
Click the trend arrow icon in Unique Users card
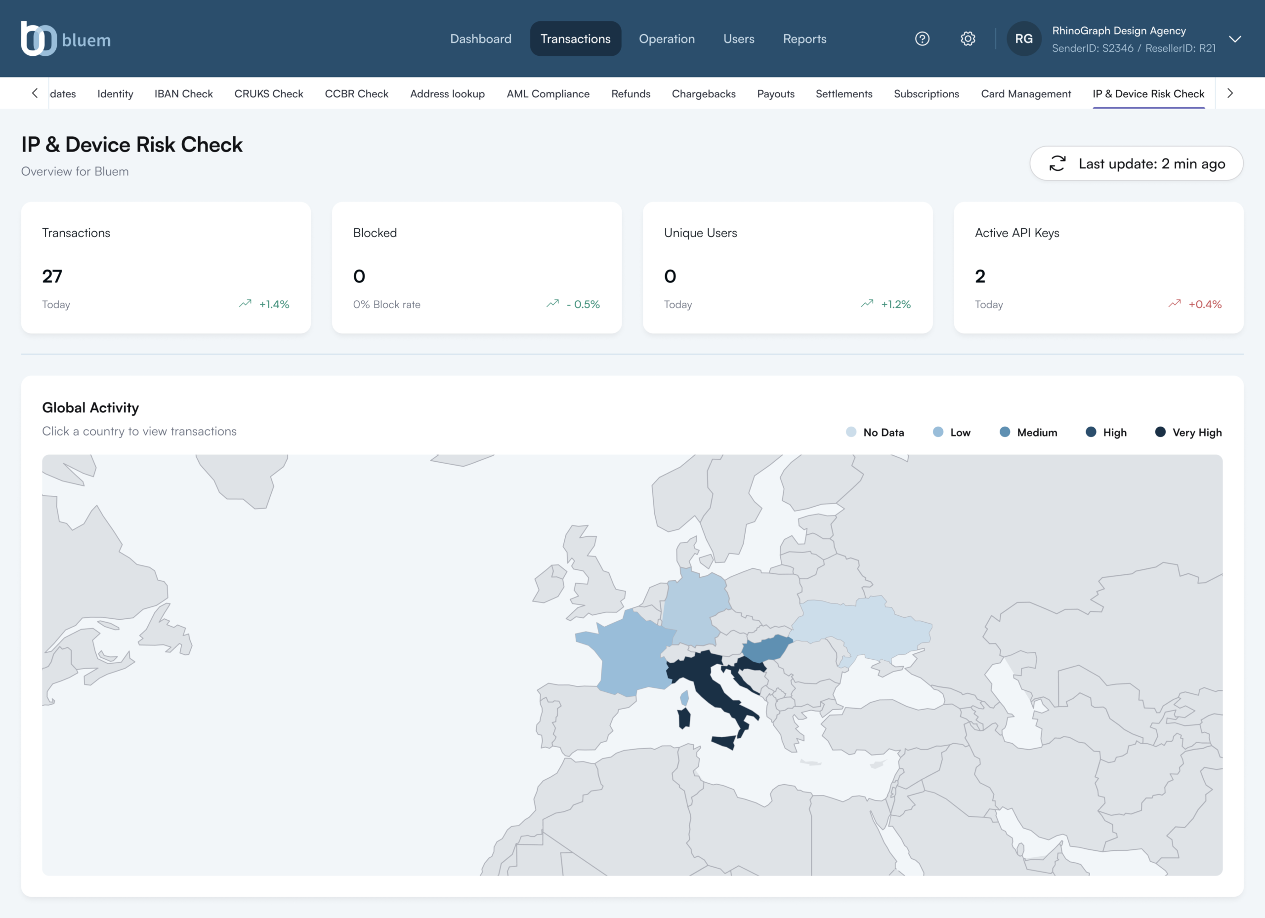pyautogui.click(x=867, y=304)
